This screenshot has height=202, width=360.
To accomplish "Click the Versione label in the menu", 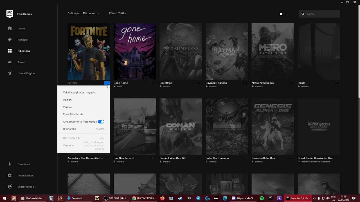I will pos(68,145).
